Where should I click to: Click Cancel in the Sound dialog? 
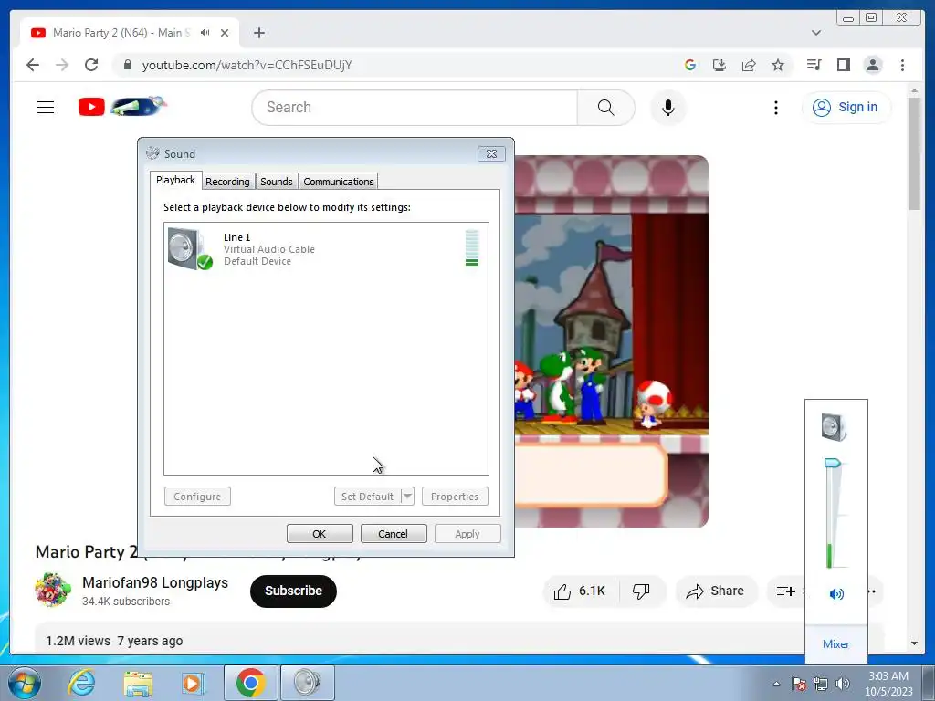pyautogui.click(x=394, y=533)
